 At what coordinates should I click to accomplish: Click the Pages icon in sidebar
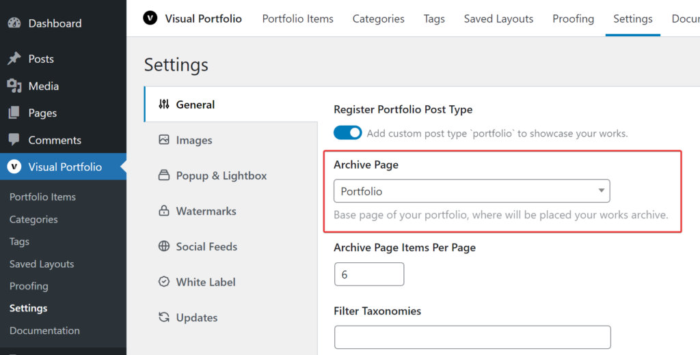click(x=14, y=113)
